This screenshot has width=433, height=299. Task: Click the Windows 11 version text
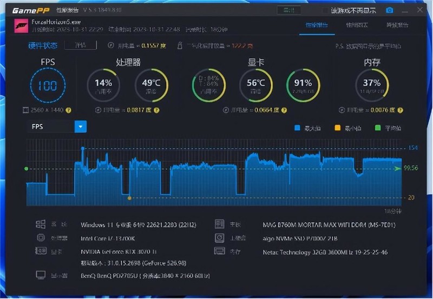(x=139, y=225)
